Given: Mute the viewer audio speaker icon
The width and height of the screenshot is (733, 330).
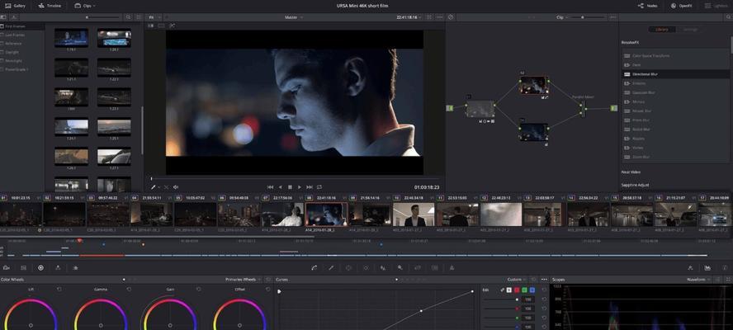Looking at the screenshot, I should [176, 187].
